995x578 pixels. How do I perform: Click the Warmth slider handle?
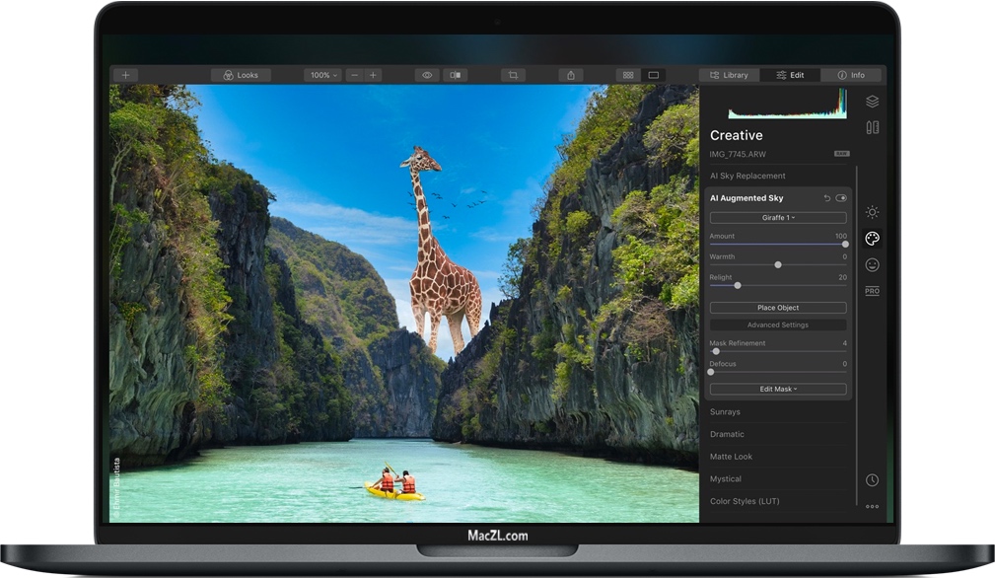(778, 264)
